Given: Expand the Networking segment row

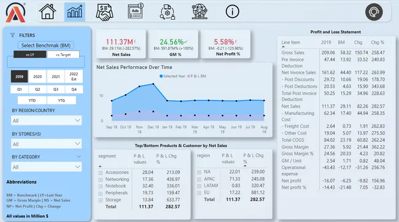Looking at the screenshot, I should click(101, 180).
